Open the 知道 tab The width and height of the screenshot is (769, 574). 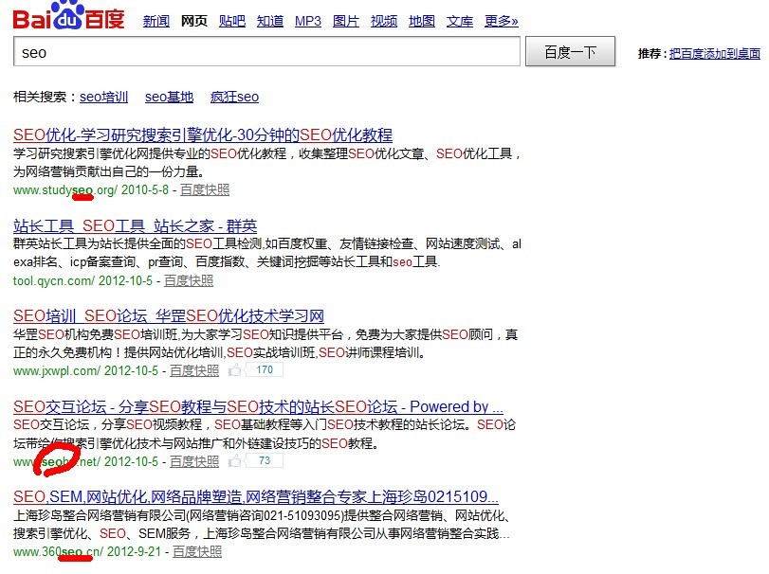tap(270, 21)
